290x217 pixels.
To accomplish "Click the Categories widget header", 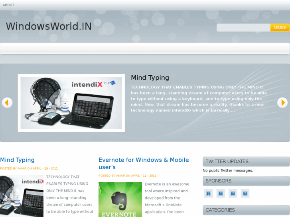I will (246, 210).
